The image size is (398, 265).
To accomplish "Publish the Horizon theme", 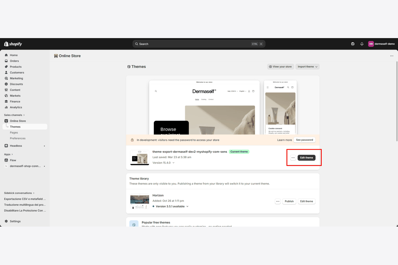I will click(289, 201).
